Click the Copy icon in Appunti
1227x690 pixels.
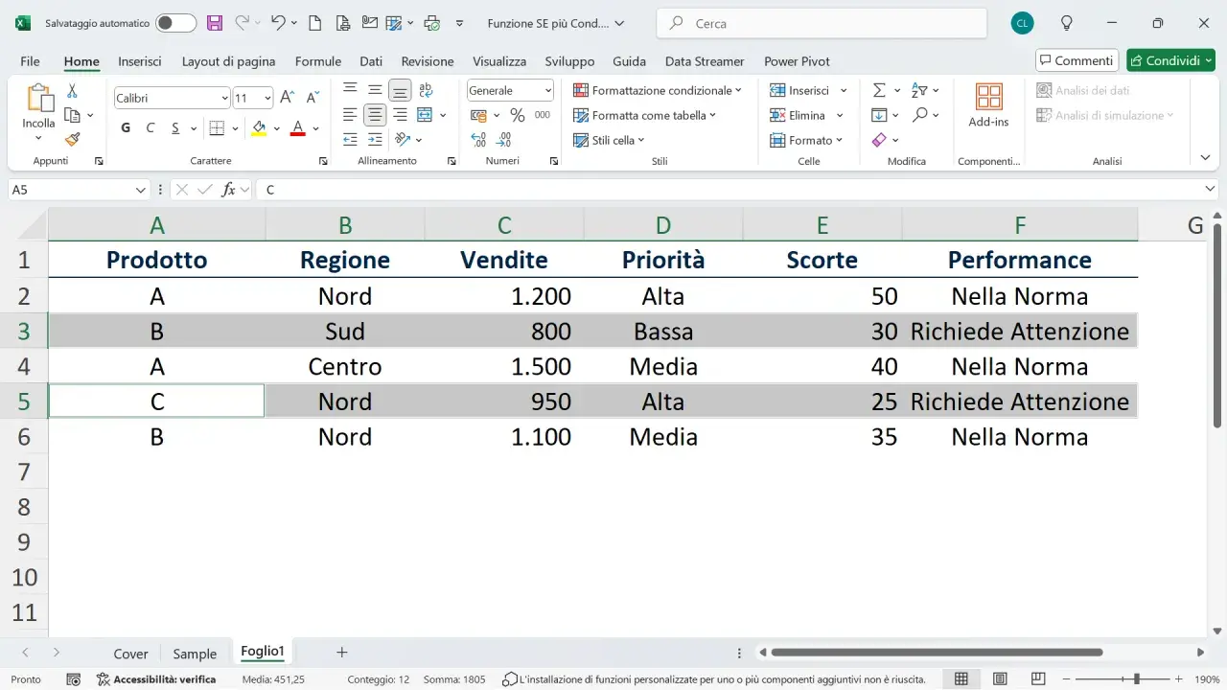pyautogui.click(x=72, y=115)
